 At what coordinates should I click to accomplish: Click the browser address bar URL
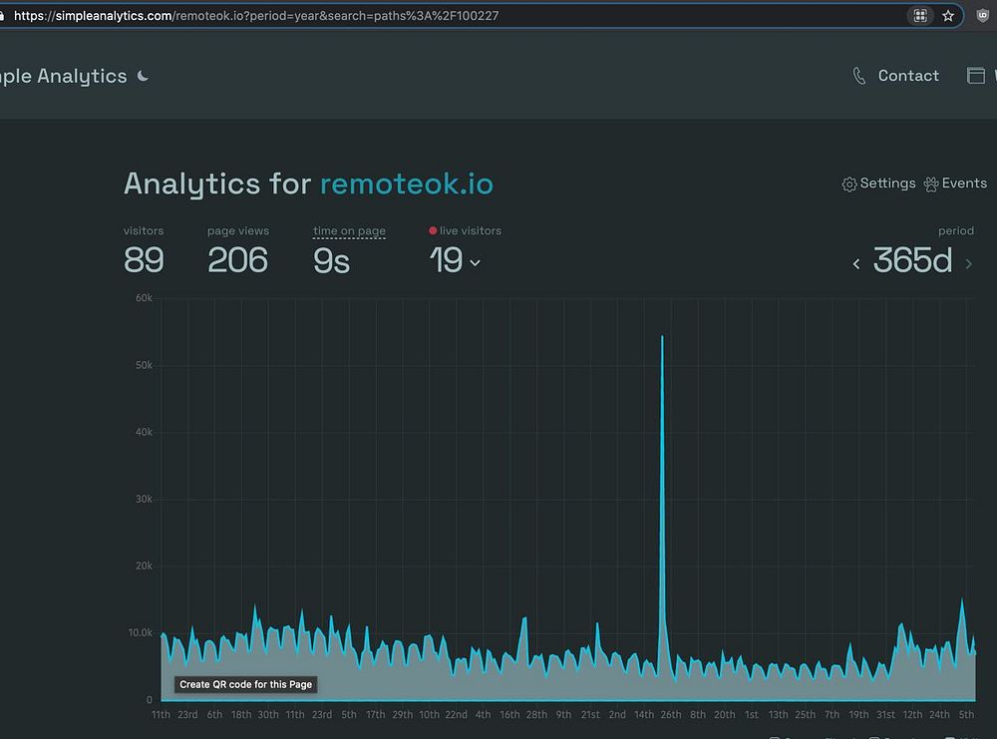point(256,15)
